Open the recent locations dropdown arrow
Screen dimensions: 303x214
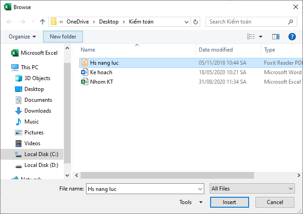tap(33, 22)
